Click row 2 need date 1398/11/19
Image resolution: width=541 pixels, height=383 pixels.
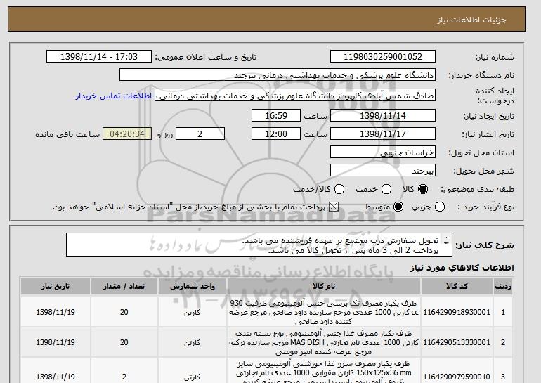(56, 343)
